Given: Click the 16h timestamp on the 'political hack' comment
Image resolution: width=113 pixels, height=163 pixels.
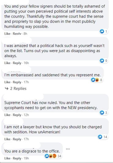Looking at the screenshot, I should point(26,63).
